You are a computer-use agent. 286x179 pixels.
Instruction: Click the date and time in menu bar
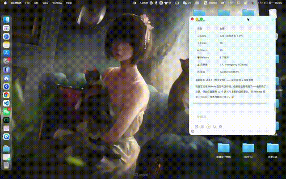tap(269, 3)
